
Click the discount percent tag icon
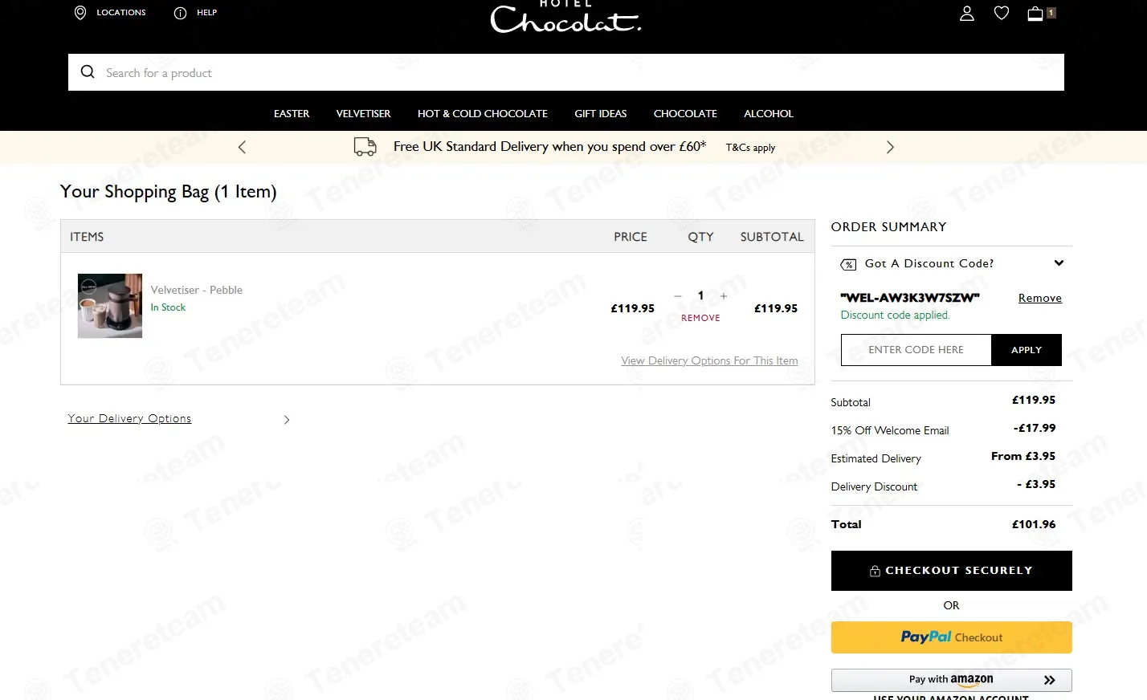848,264
